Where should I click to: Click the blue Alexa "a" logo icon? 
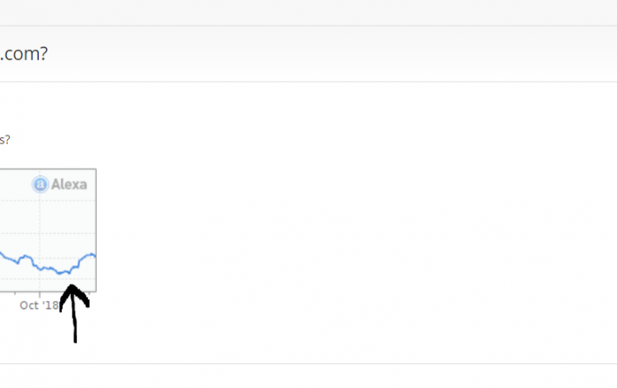coord(41,184)
